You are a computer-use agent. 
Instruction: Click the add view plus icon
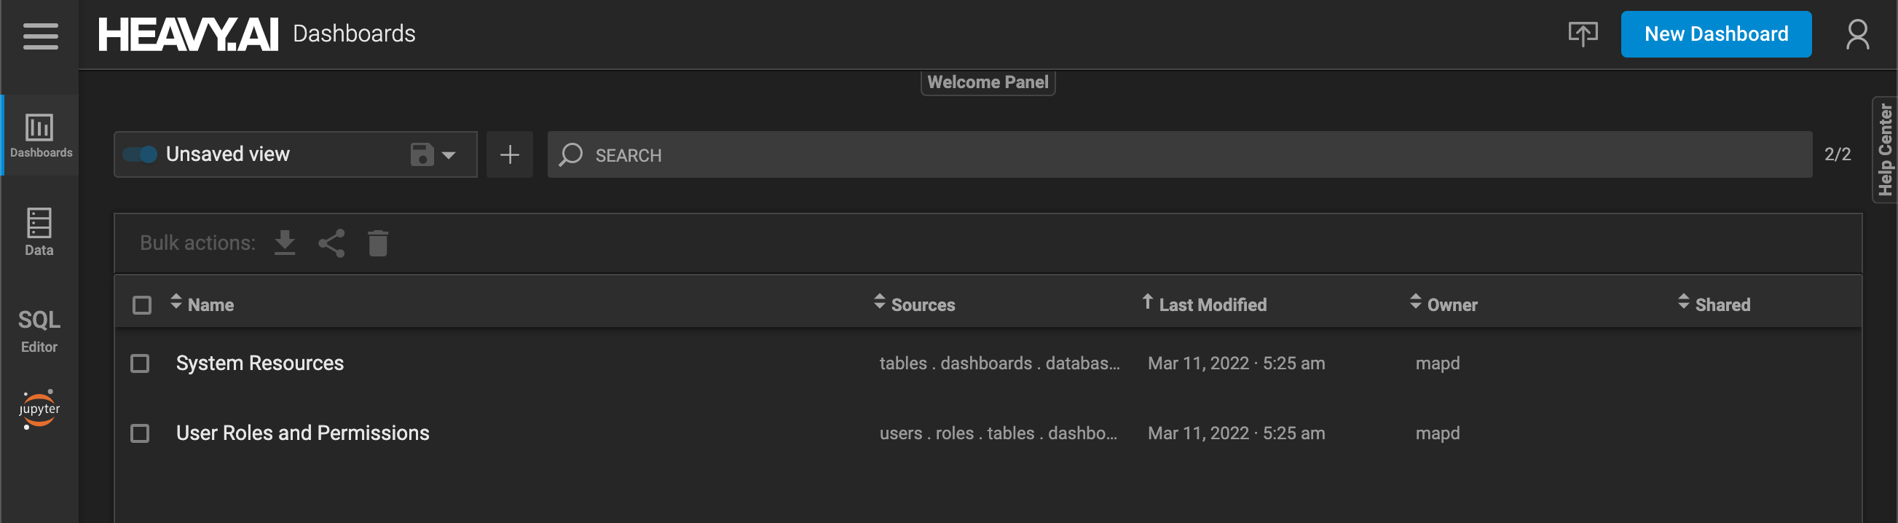tap(509, 154)
